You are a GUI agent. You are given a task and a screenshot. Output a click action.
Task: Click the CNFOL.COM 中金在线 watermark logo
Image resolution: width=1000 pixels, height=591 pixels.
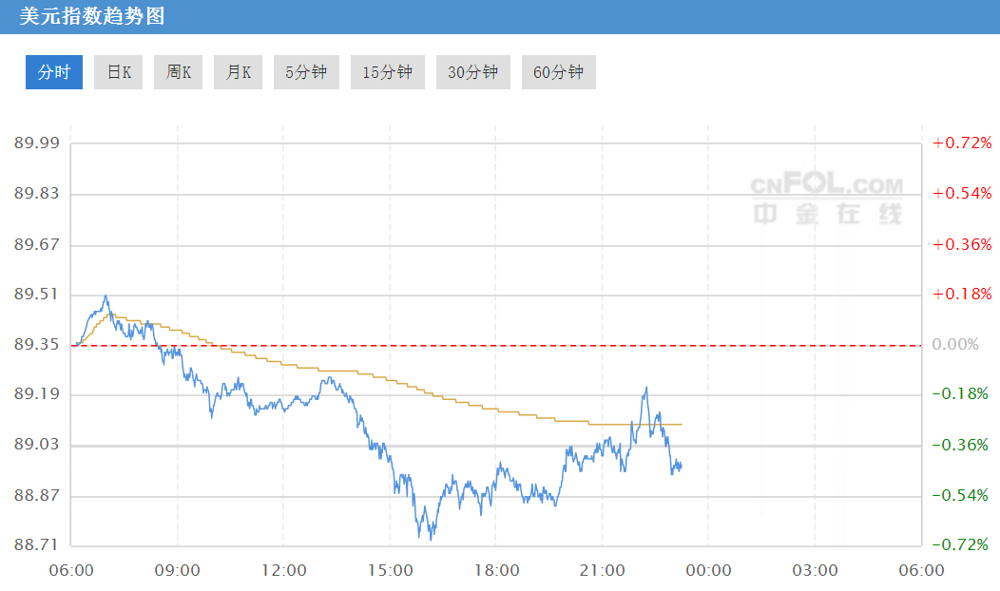click(x=827, y=200)
